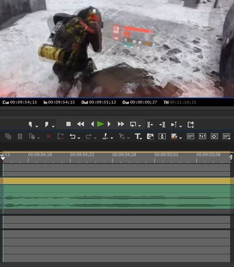The width and height of the screenshot is (234, 267).
Task: Toggle the Vectorscope/Waveform display icon
Action: [215, 136]
